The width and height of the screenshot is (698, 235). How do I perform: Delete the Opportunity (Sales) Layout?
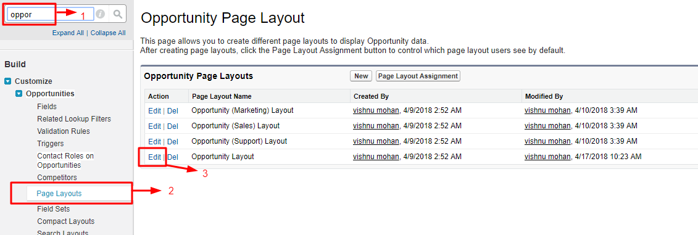click(173, 126)
